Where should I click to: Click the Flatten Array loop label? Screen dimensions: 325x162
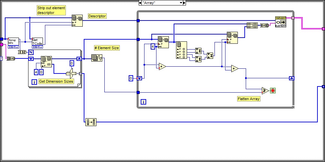pos(249,99)
